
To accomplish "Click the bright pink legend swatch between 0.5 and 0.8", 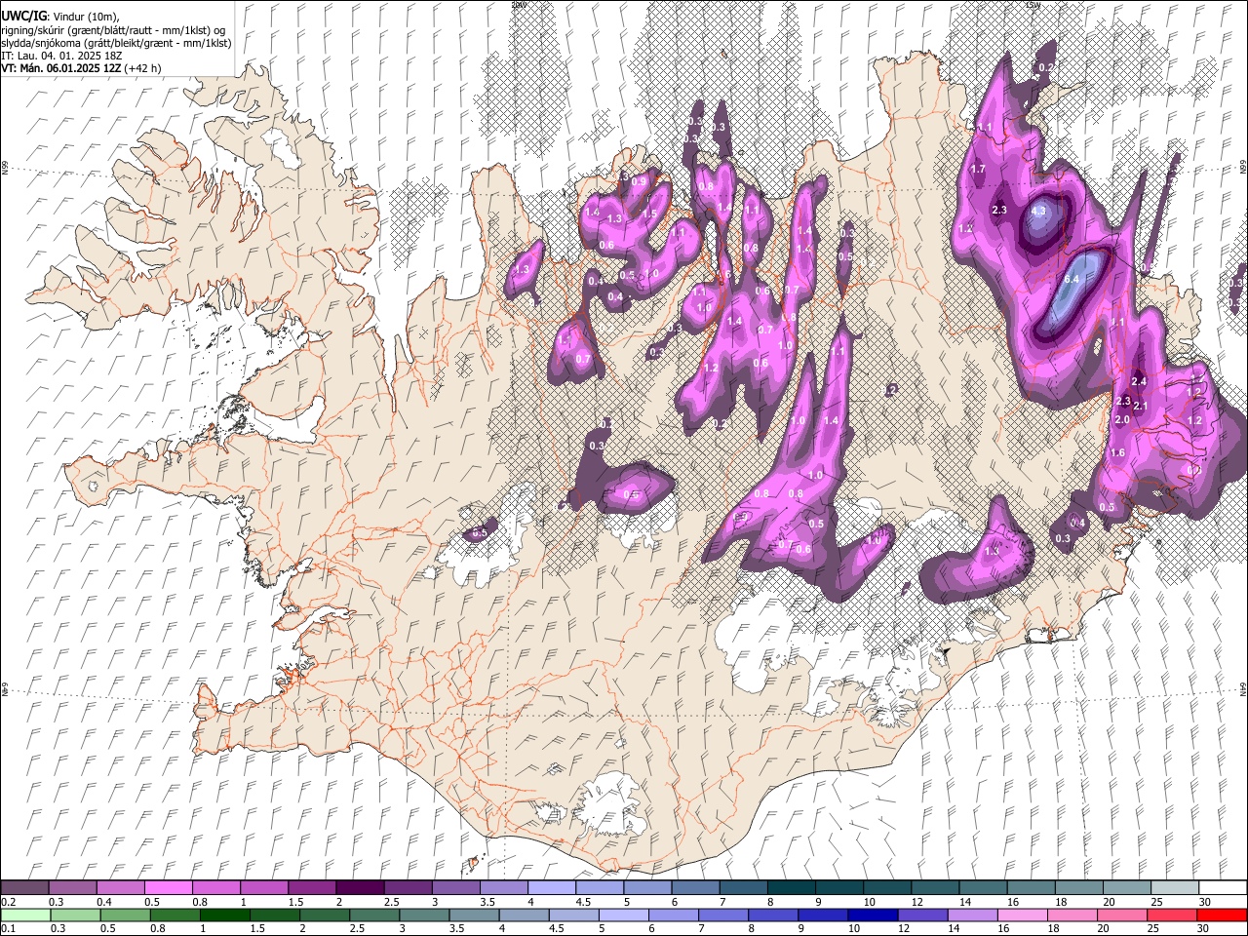I will click(168, 888).
